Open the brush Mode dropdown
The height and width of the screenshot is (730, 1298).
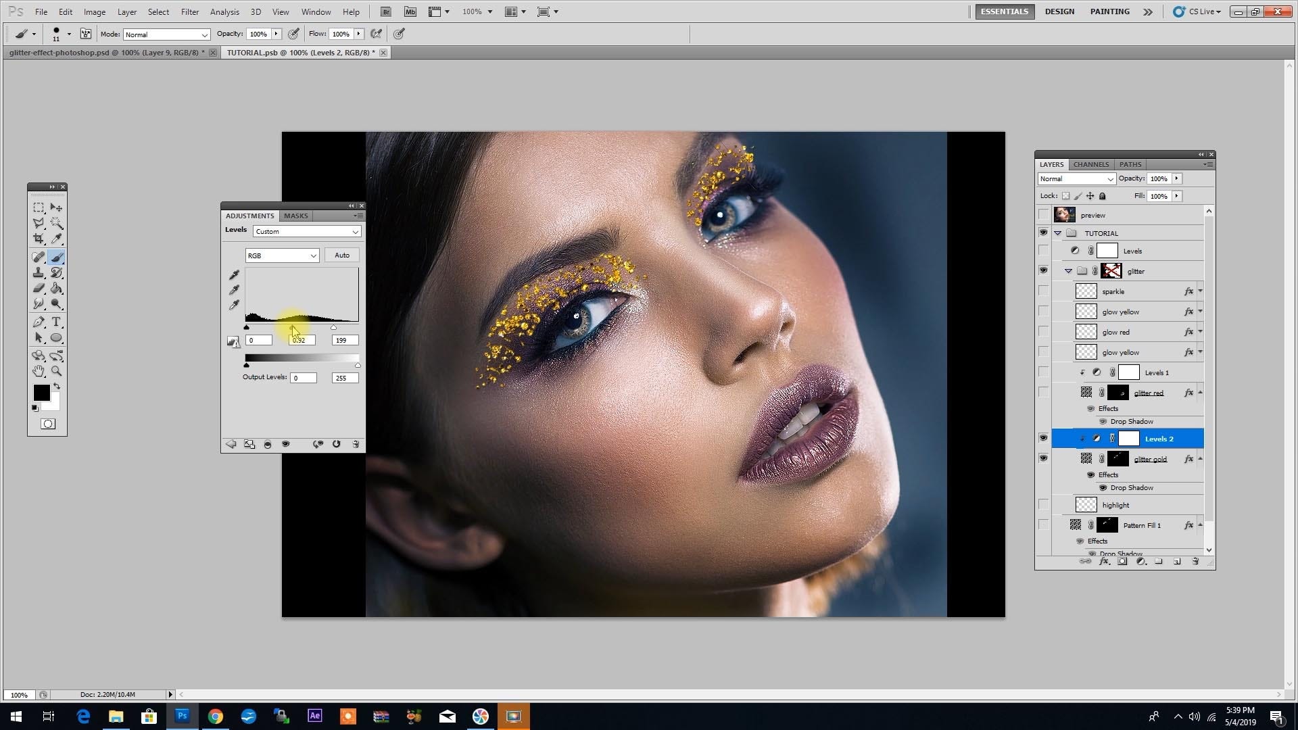coord(166,34)
